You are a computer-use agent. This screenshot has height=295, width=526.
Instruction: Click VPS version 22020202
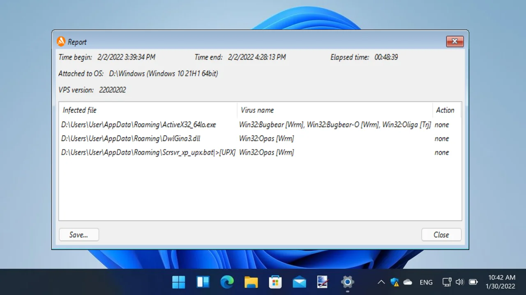pyautogui.click(x=113, y=90)
